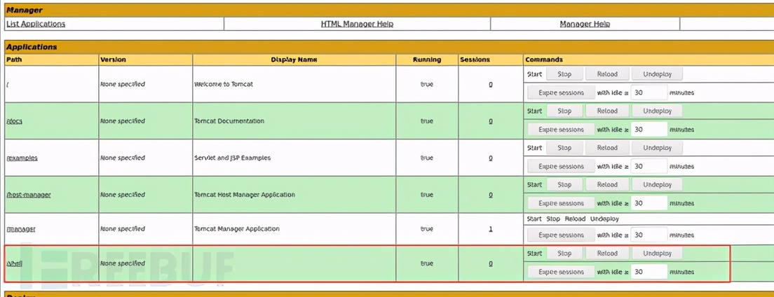Screen dimensions: 774x297
Task: Click the 'Sessions' column header
Action: [475, 60]
